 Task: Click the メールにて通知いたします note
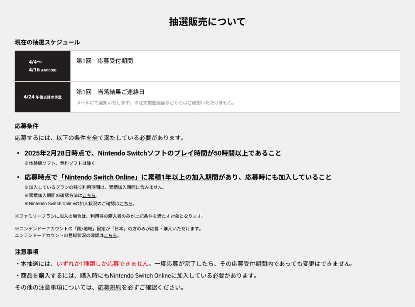[x=156, y=103]
